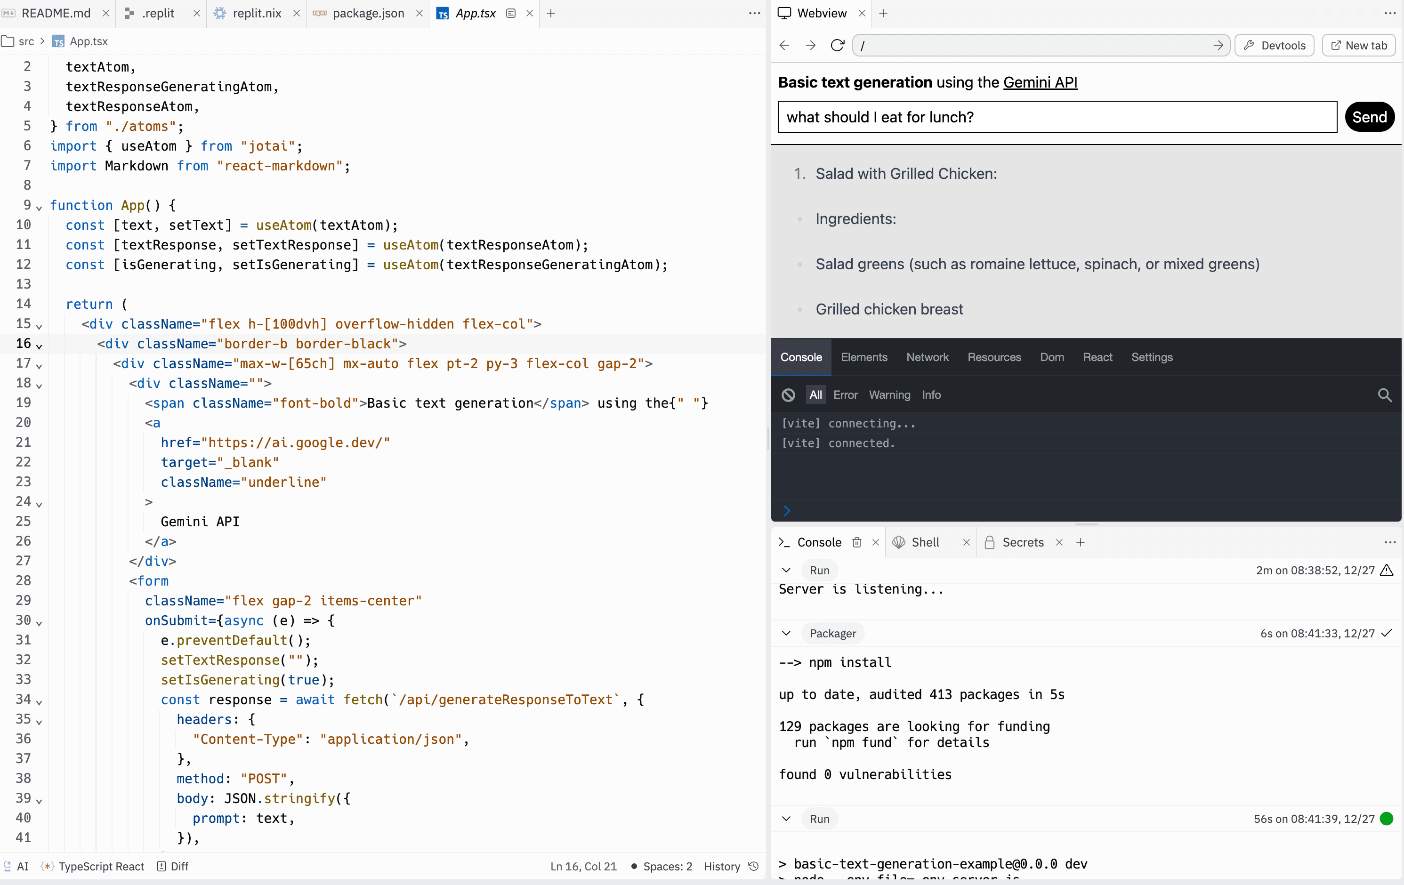Click the clear console icon in devtools

coord(788,394)
